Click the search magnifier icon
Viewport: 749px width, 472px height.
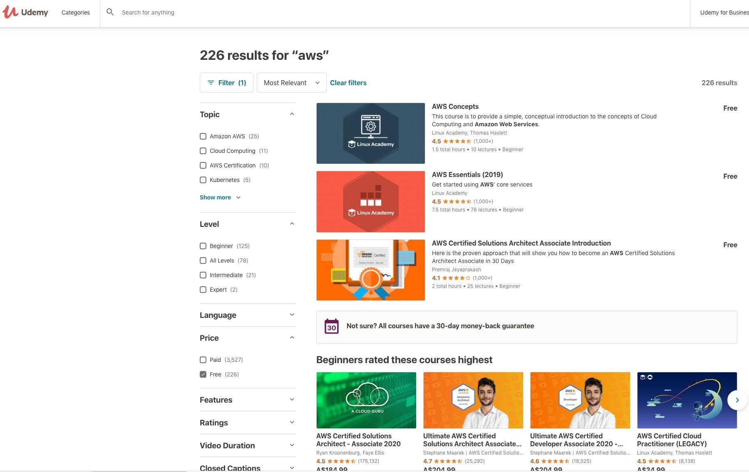tap(110, 12)
